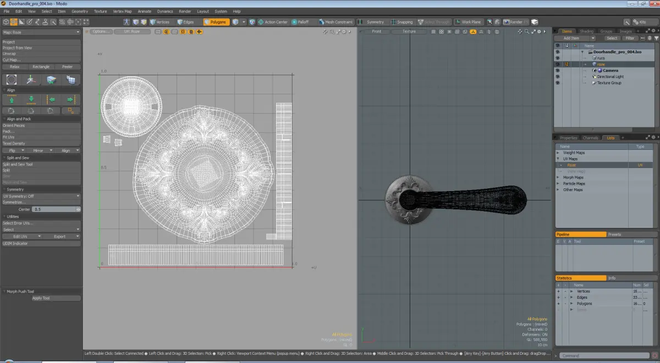Click the Align Right green arrow icon
Image resolution: width=660 pixels, height=363 pixels.
(70, 99)
